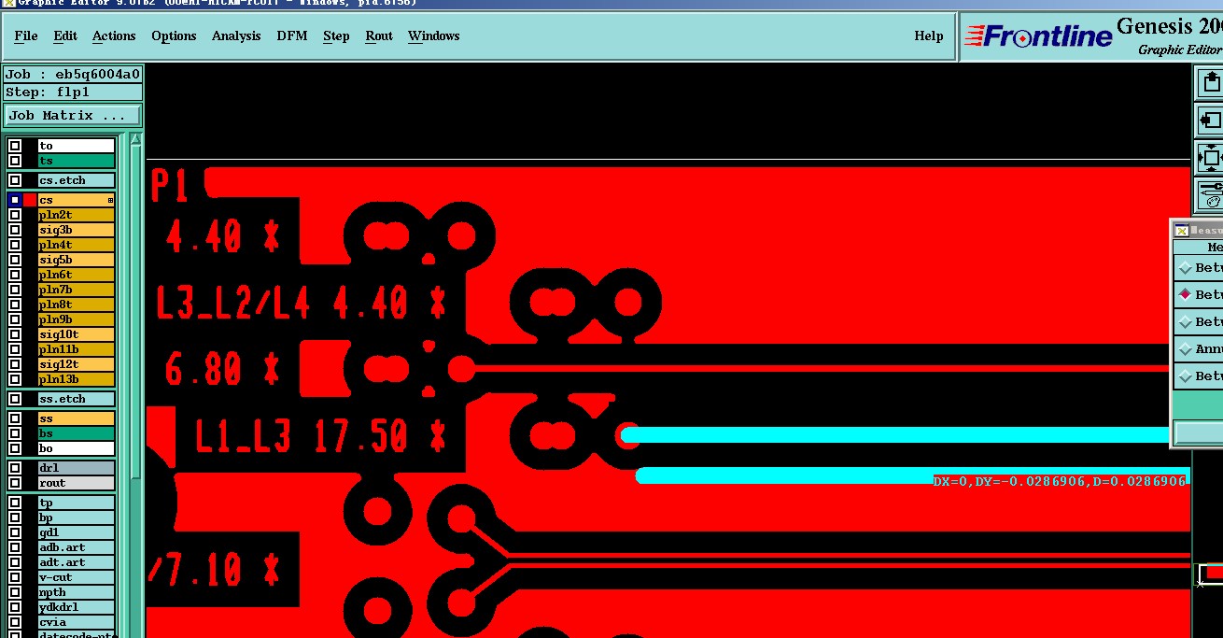Screen dimensions: 1223x638
Task: Open the Analysis menu
Action: (236, 35)
